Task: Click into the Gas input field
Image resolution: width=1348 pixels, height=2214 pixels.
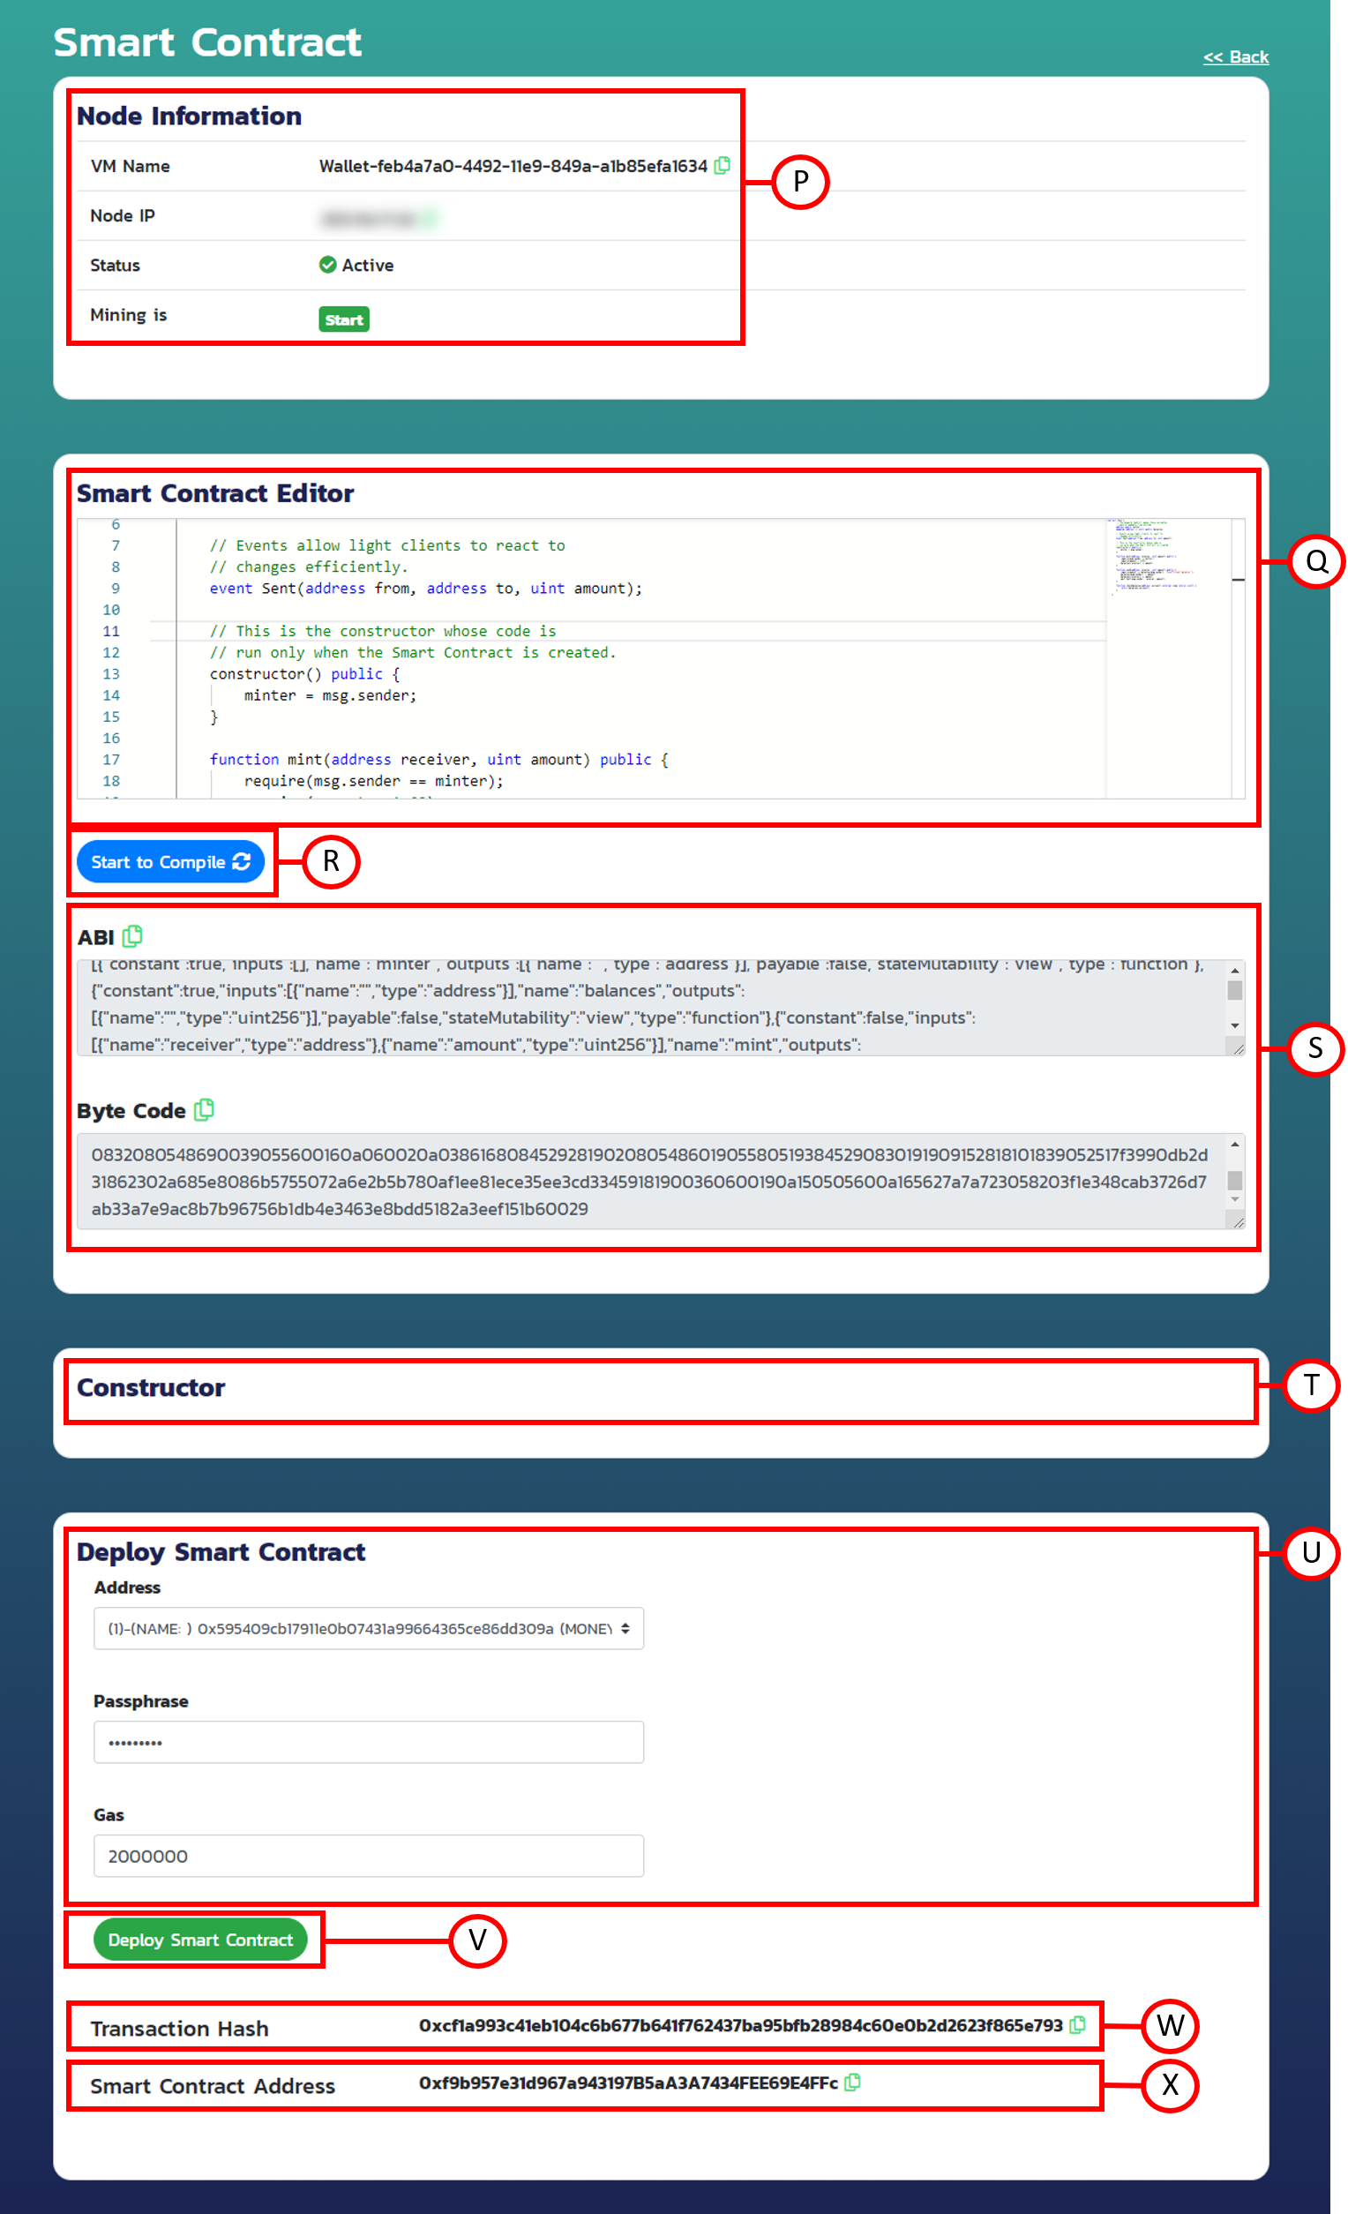Action: [368, 1856]
